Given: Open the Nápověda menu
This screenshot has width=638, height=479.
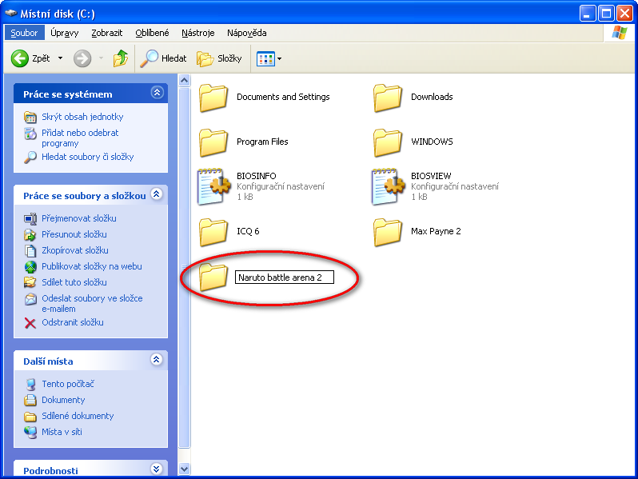Looking at the screenshot, I should pyautogui.click(x=246, y=33).
